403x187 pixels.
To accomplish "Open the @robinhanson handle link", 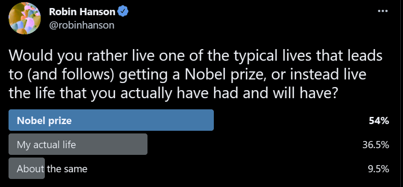I will point(82,25).
